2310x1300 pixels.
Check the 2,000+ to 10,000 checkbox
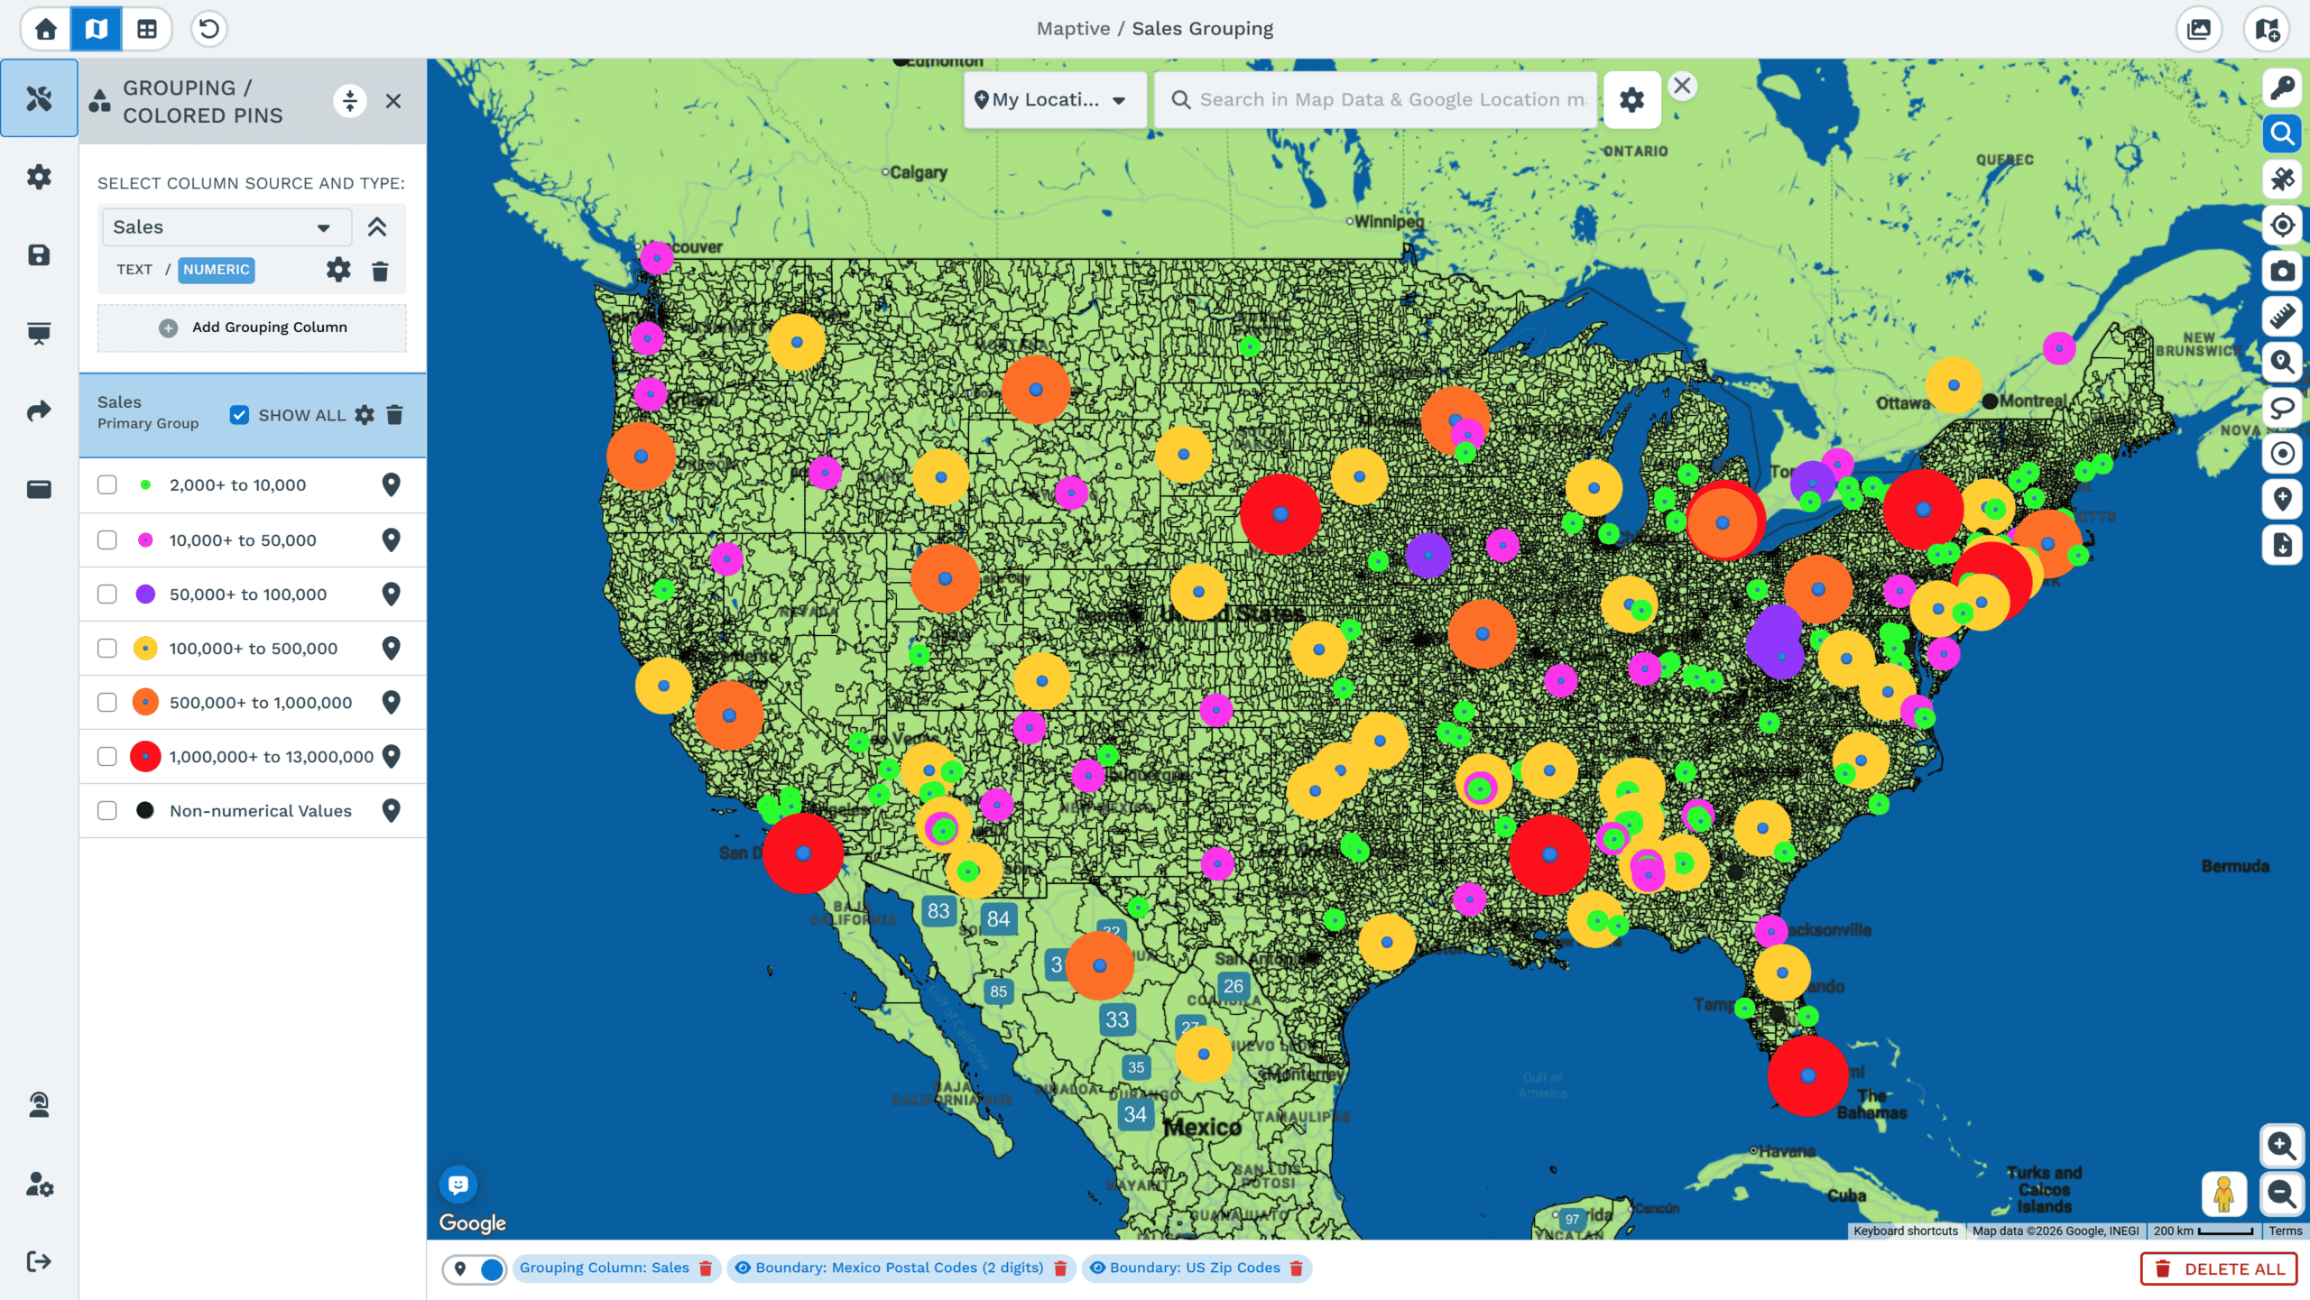107,485
